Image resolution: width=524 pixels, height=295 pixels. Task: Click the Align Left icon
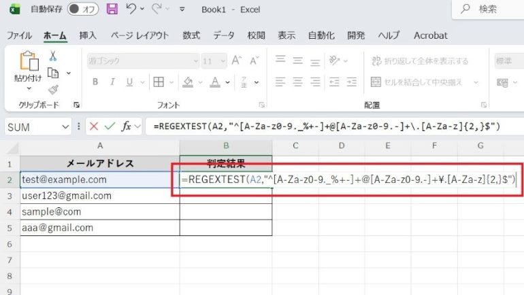280,82
